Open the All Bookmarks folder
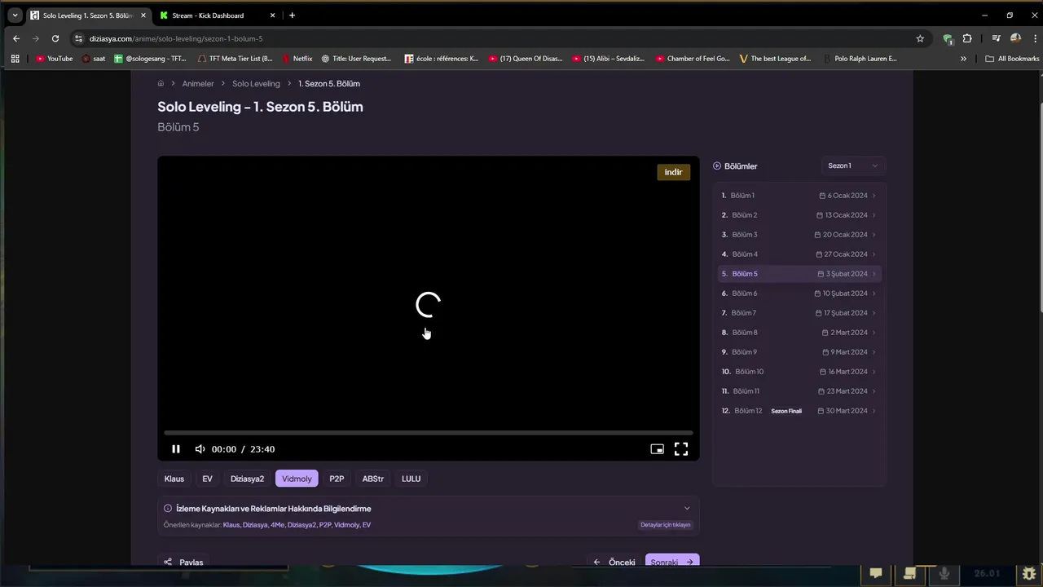The height and width of the screenshot is (587, 1043). tap(1012, 59)
